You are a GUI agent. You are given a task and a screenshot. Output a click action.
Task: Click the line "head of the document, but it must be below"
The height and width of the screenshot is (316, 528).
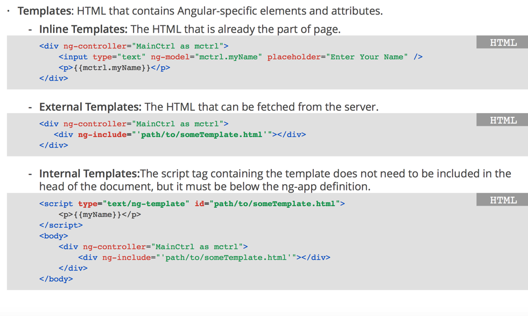(x=205, y=186)
